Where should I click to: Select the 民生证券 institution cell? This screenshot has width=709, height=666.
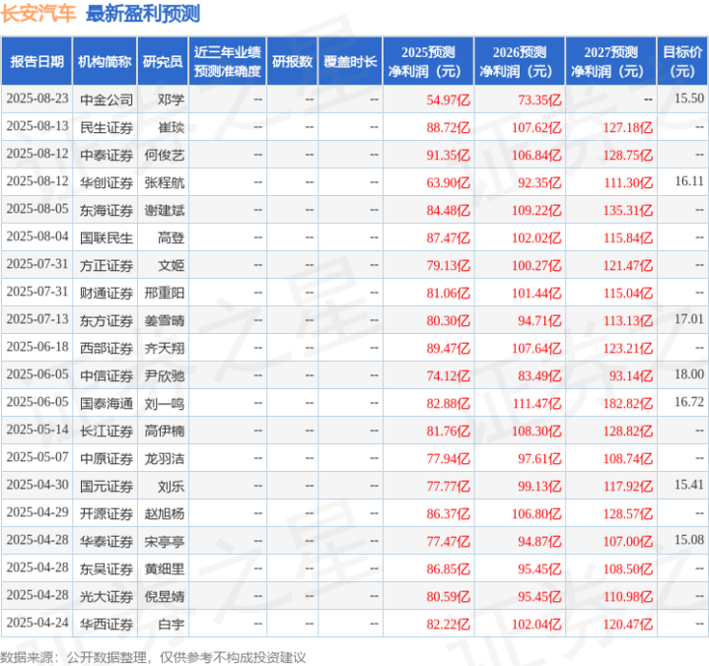tap(106, 127)
